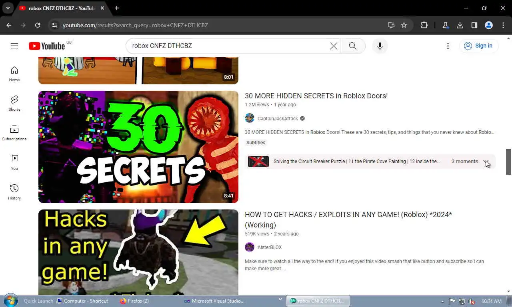This screenshot has height=307, width=512.
Task: Open Home in the left sidebar
Action: click(x=14, y=74)
